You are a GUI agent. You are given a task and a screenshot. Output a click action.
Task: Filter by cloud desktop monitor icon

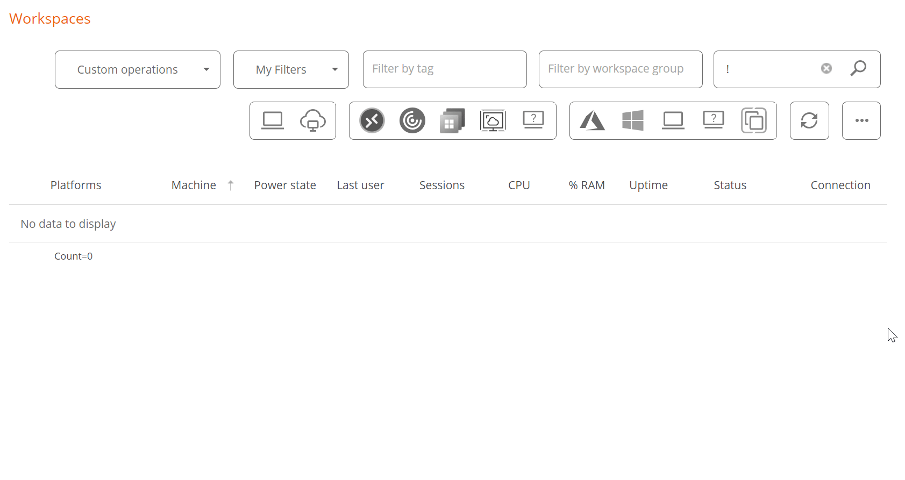point(493,120)
